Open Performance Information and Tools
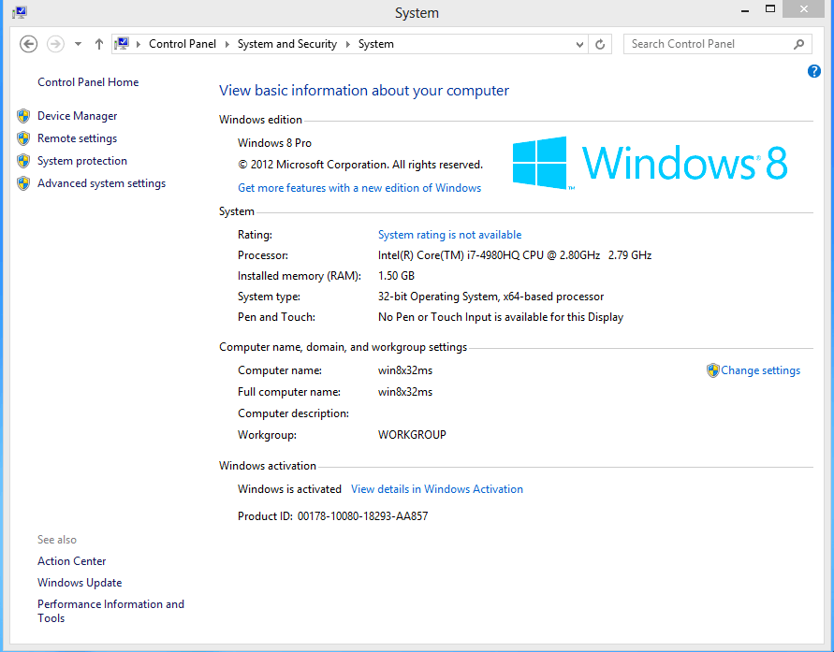The width and height of the screenshot is (834, 652). click(x=110, y=611)
